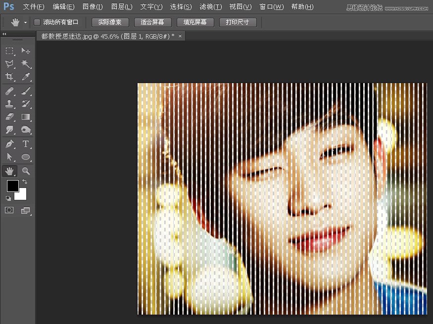Open the 滤镜 menu

(210, 7)
